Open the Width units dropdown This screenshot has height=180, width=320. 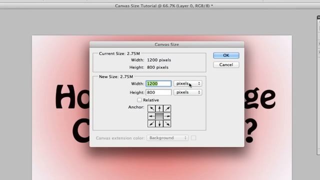188,83
